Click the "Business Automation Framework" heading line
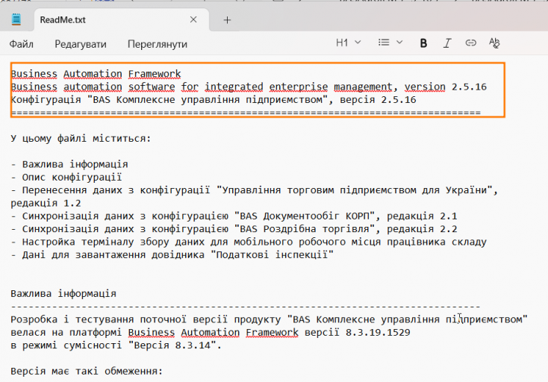Screen dimensions: 548x382 pyautogui.click(x=96, y=74)
